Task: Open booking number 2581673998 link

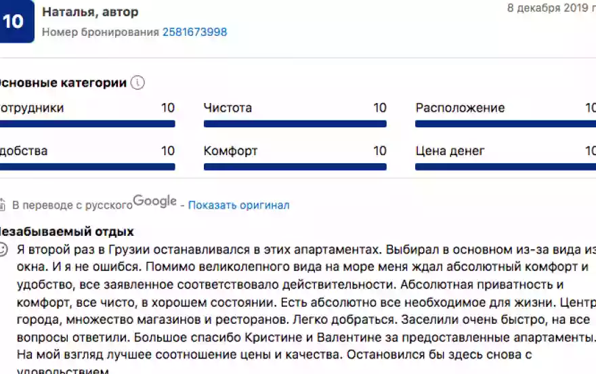Action: [194, 32]
